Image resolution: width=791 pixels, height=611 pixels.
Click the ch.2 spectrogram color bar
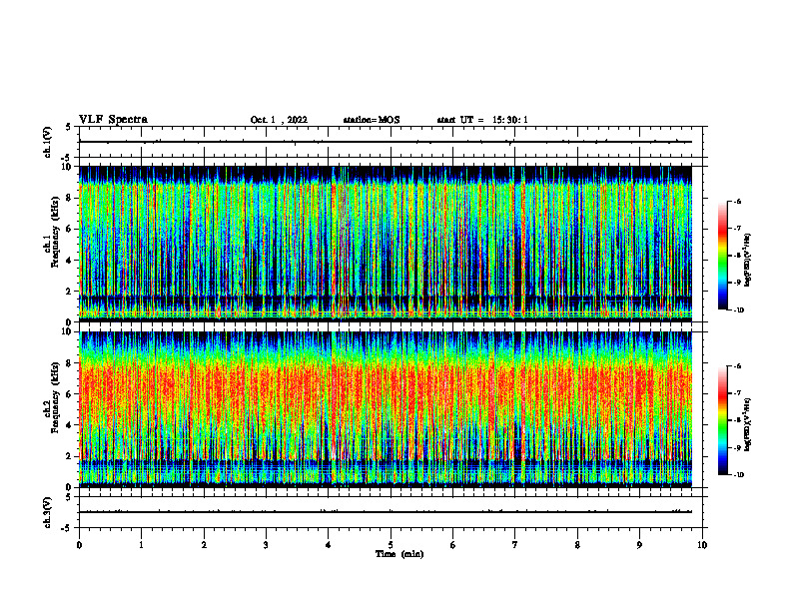coord(722,420)
